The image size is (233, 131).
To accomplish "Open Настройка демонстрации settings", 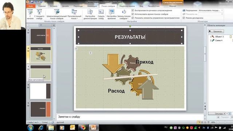I will point(90,14).
